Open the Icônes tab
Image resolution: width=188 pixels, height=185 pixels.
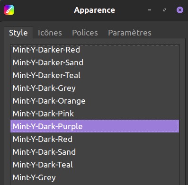50,33
